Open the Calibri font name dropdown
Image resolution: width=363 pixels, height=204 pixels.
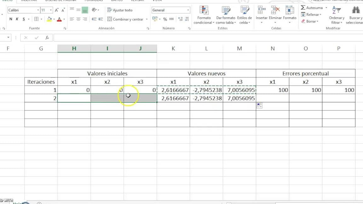coord(38,10)
